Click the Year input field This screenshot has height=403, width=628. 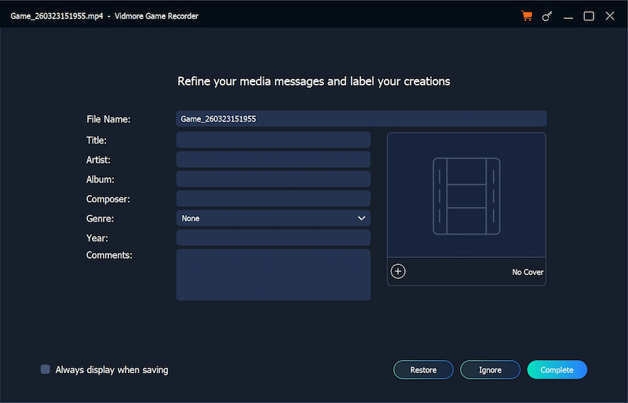[x=272, y=238]
